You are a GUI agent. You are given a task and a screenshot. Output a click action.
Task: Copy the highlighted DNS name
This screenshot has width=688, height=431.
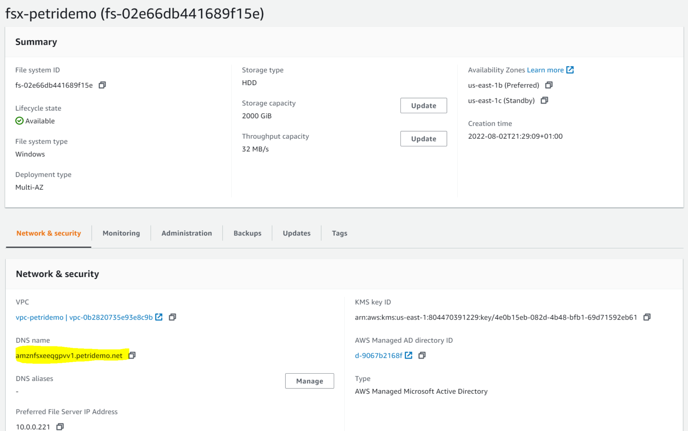tap(132, 355)
